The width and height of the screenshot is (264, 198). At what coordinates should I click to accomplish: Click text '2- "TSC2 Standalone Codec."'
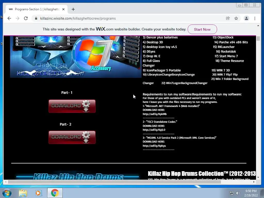pos(160,122)
